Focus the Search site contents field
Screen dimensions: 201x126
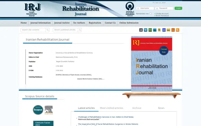tap(33, 30)
